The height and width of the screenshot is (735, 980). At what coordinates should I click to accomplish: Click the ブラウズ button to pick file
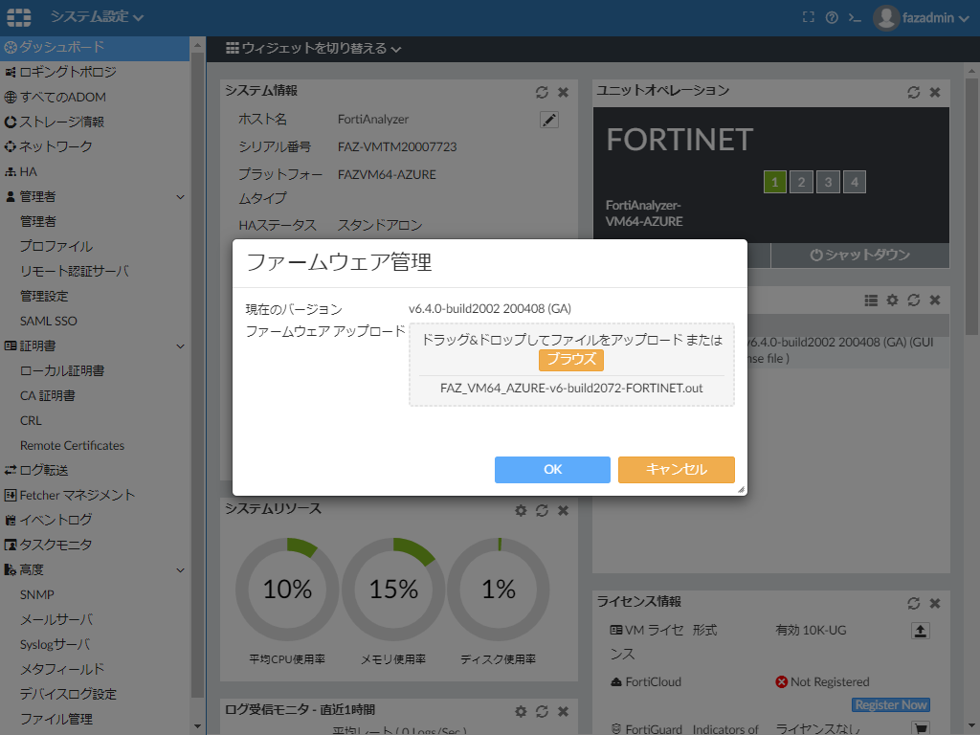pyautogui.click(x=571, y=360)
